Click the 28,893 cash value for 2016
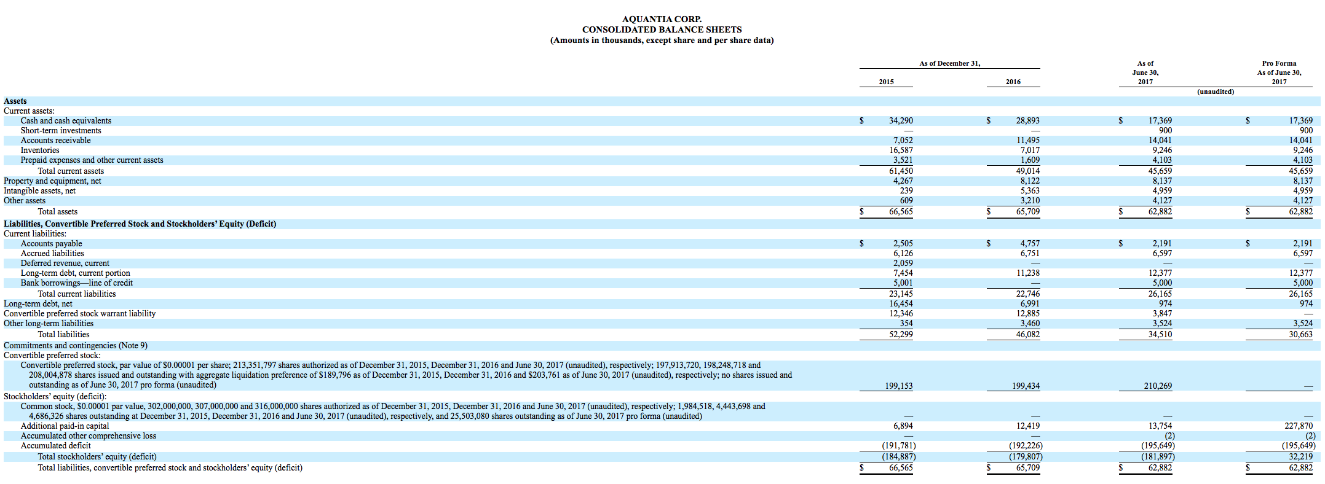This screenshot has height=484, width=1325. pyautogui.click(x=1027, y=121)
